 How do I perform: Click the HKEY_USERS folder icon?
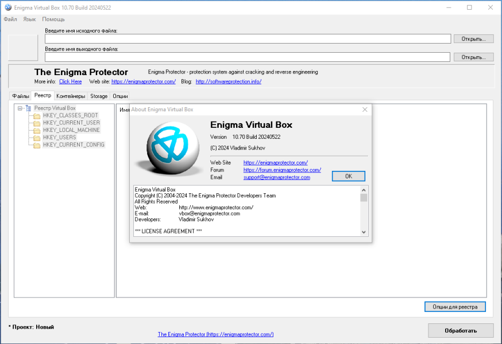(x=37, y=138)
